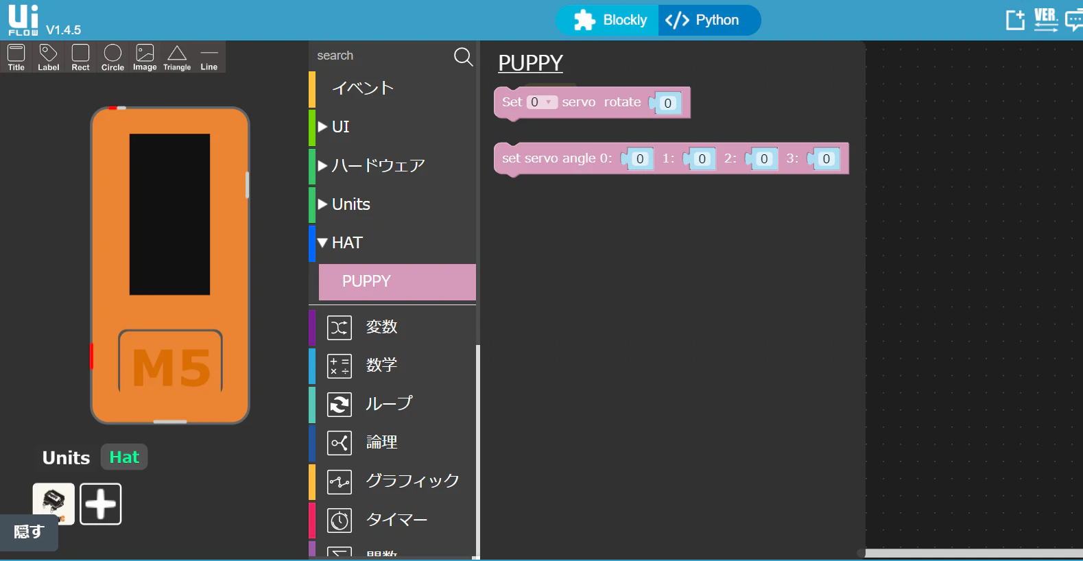Expand the ハードウェア hardware category

[x=392, y=165]
